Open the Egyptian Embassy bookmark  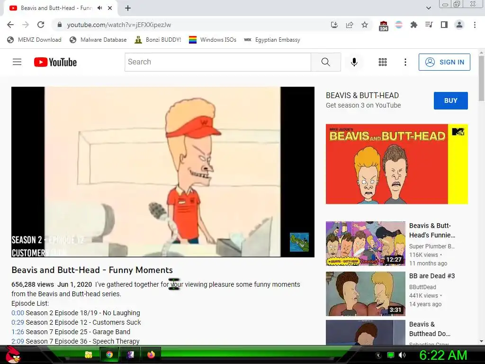click(272, 40)
